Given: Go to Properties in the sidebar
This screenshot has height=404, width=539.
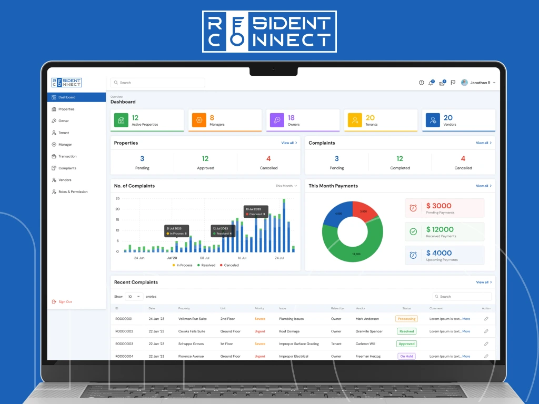Looking at the screenshot, I should tap(66, 109).
